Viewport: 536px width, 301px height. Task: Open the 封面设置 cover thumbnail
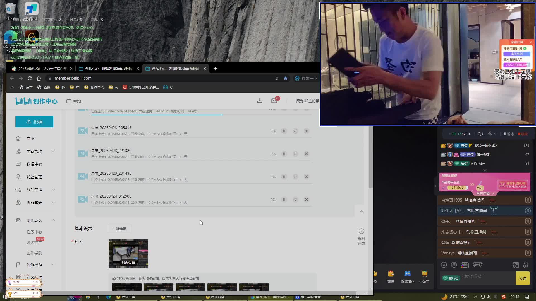(x=128, y=254)
